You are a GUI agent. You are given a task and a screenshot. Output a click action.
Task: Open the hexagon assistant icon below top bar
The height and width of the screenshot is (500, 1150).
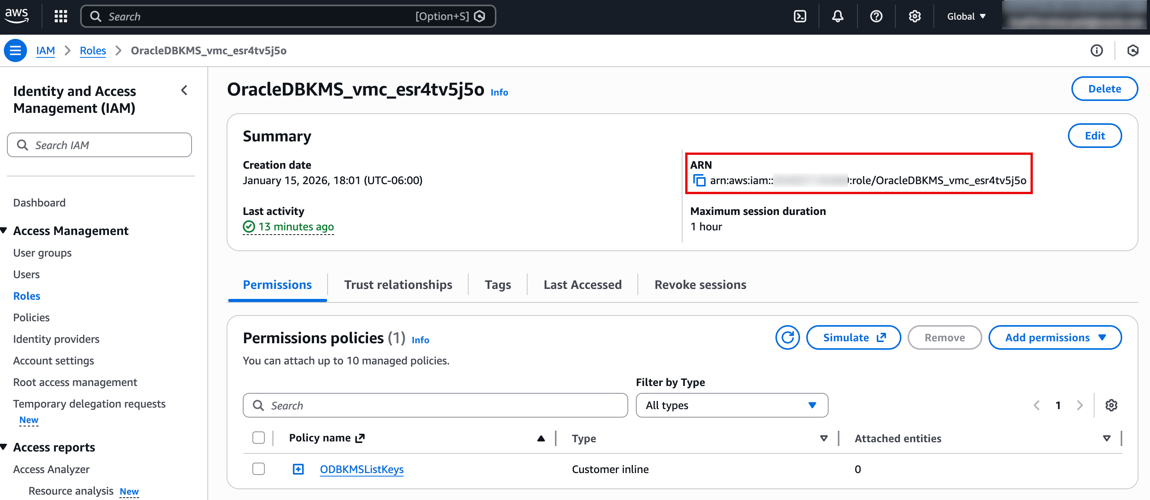[1133, 50]
